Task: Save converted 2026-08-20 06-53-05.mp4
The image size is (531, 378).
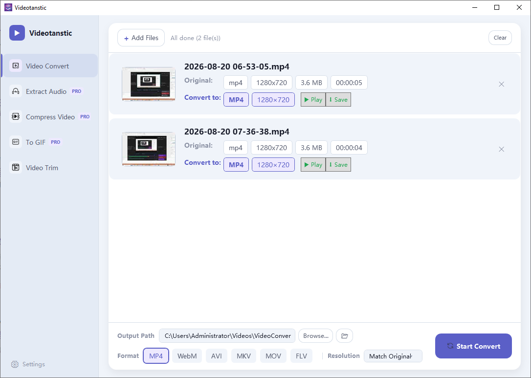Action: [338, 100]
